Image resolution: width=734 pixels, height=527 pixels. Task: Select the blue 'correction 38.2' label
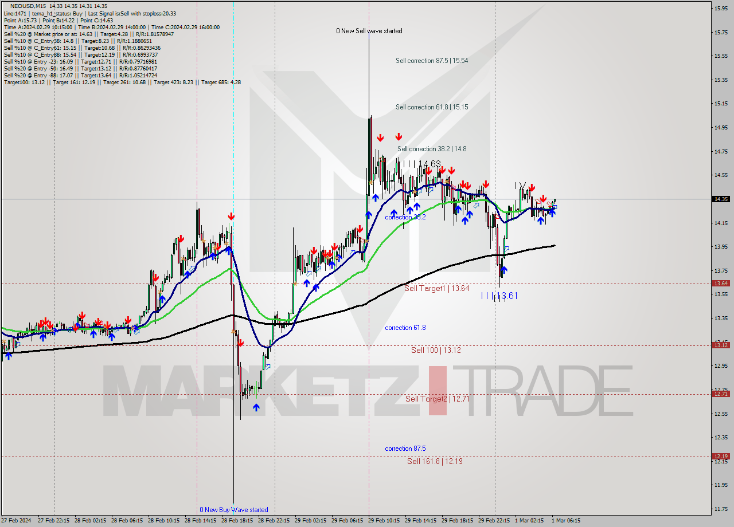405,217
